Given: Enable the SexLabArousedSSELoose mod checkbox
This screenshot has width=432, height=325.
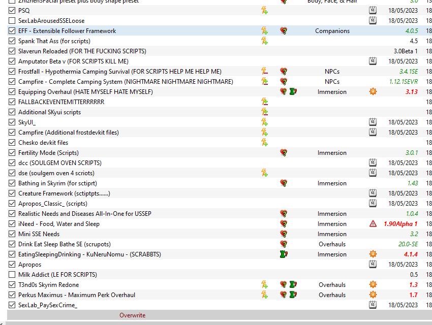Looking at the screenshot, I should tap(12, 21).
